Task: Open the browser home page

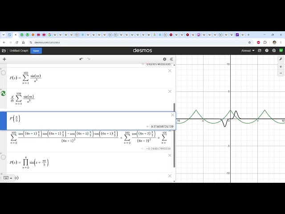Action: tap(23, 42)
